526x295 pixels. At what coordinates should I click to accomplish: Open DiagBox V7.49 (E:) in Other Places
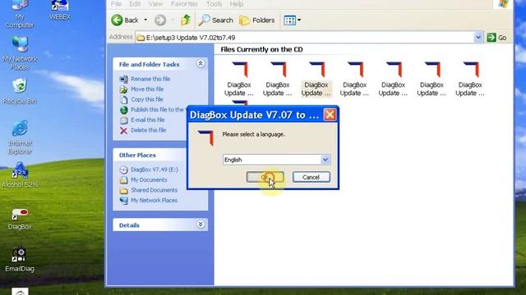tap(155, 170)
